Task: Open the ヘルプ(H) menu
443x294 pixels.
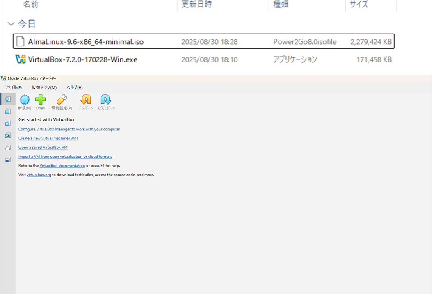Action: pos(74,87)
